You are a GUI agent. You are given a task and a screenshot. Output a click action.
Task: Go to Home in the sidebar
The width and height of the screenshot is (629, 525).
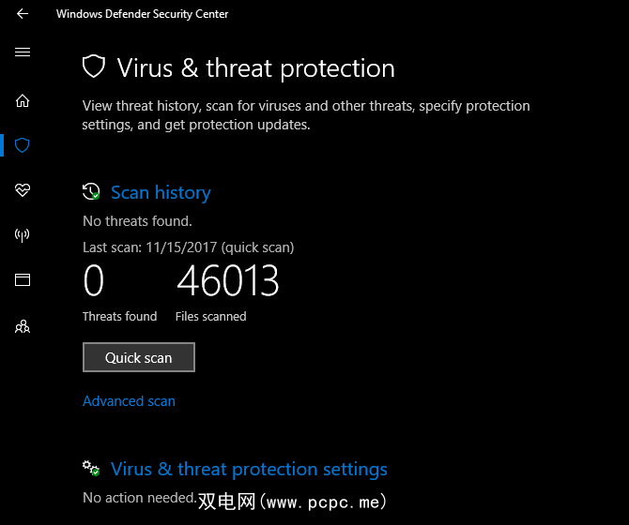coord(23,101)
